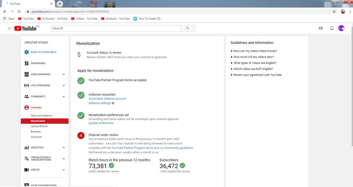Open the Dashboard menu item
The width and height of the screenshot is (353, 187).
point(38,63)
